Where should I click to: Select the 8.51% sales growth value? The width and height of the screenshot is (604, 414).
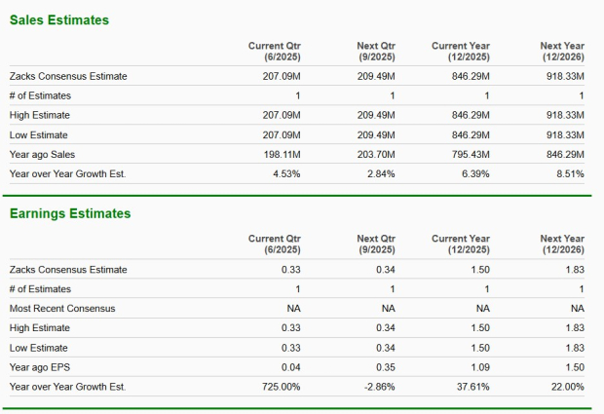(570, 173)
